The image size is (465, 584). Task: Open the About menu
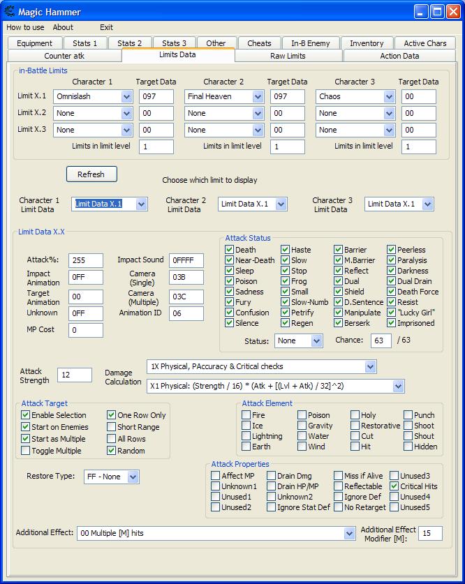[63, 27]
